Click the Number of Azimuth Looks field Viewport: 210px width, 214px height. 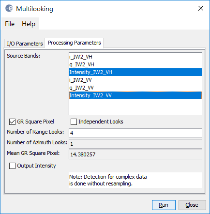point(135,144)
